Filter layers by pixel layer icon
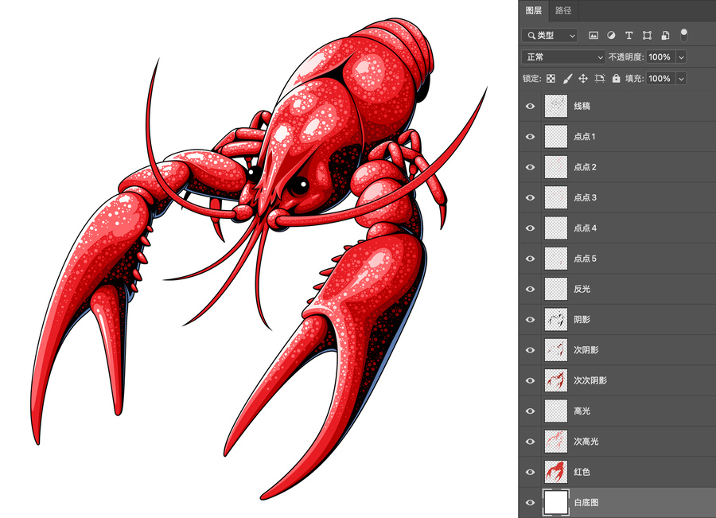The image size is (716, 518). pos(593,35)
